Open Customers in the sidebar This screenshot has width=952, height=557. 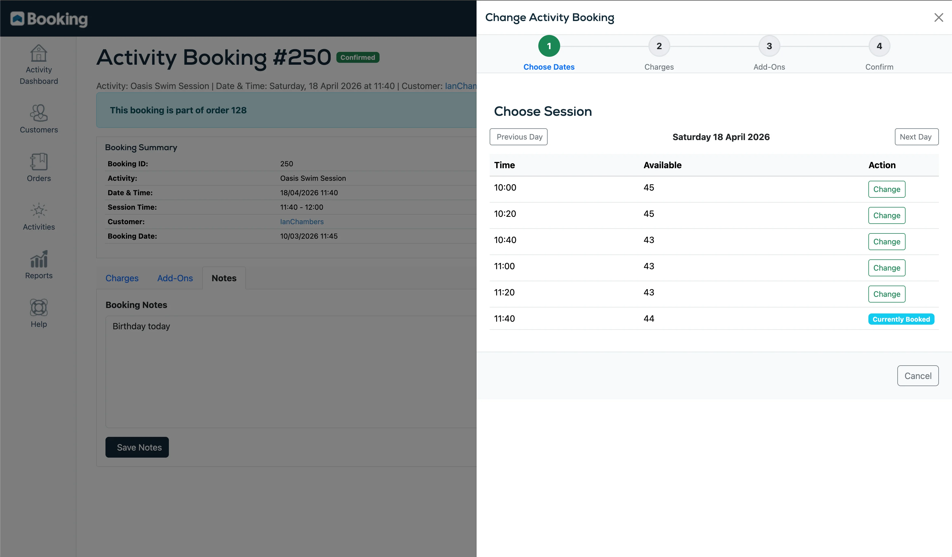point(39,119)
